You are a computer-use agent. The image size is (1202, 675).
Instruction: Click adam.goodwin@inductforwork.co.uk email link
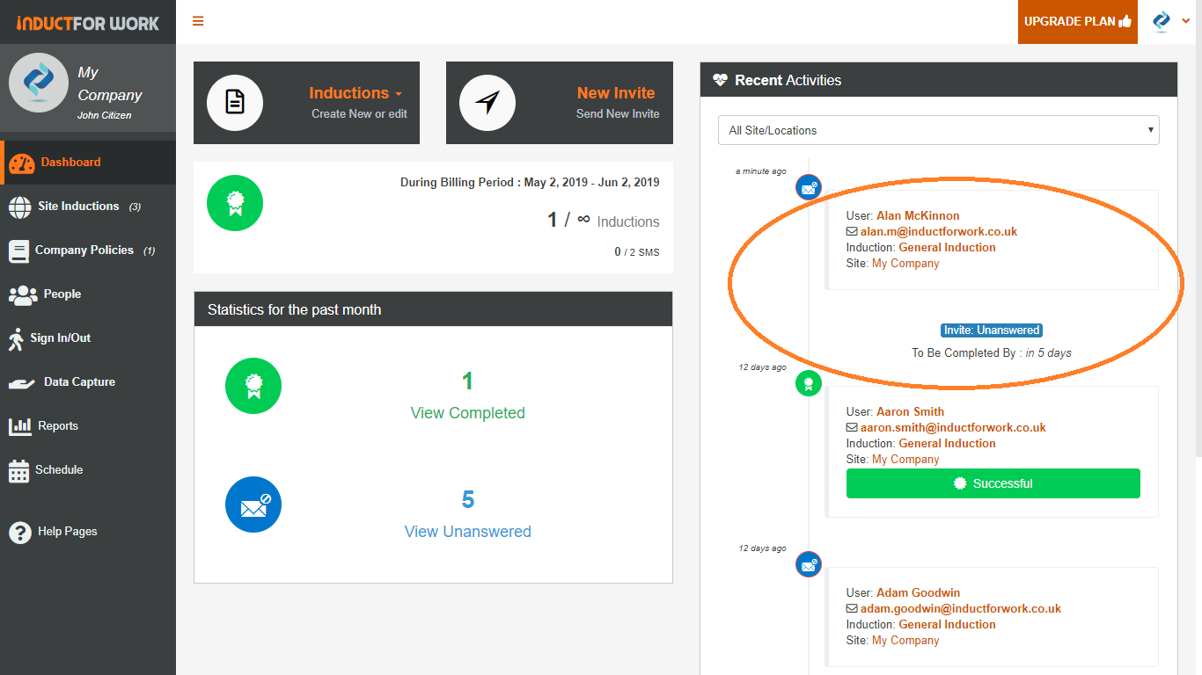point(961,609)
